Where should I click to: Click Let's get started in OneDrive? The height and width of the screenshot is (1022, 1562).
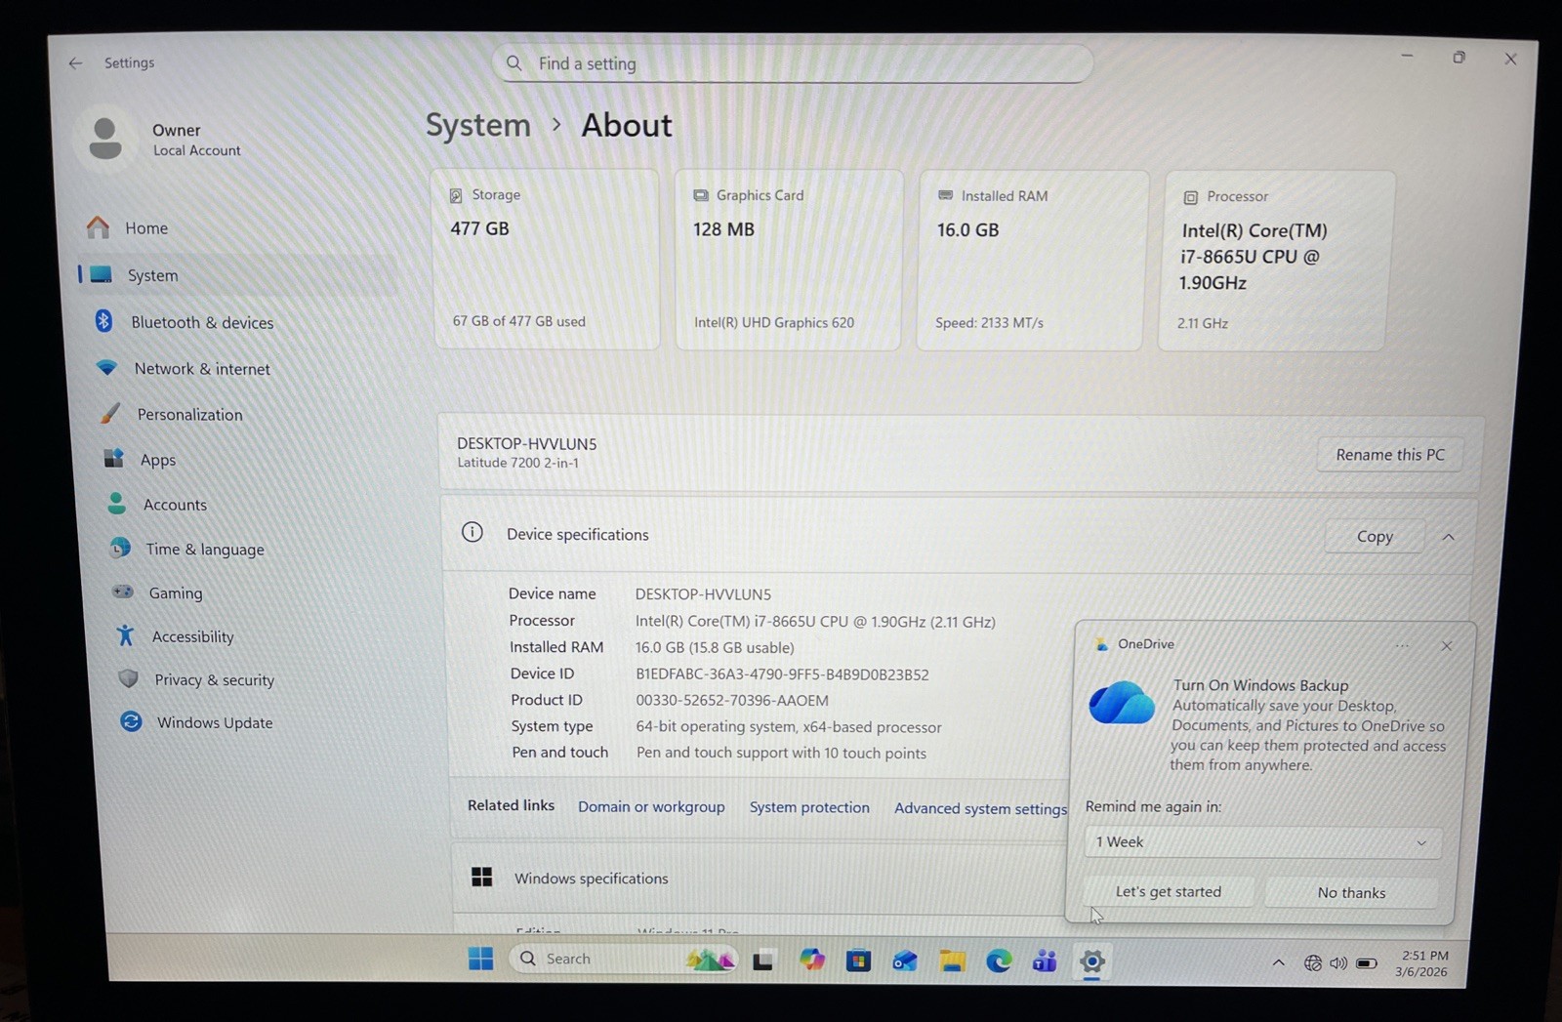(x=1169, y=891)
